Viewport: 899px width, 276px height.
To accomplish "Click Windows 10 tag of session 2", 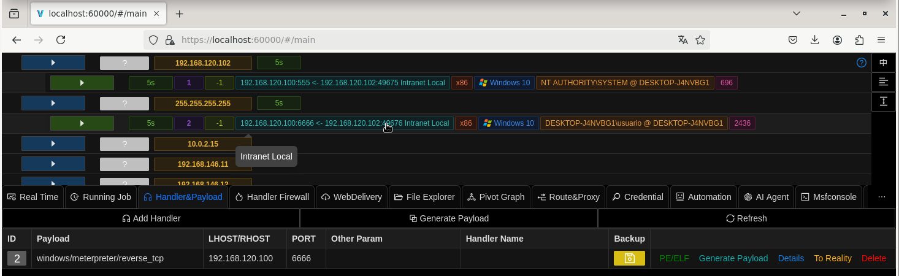I will 508,123.
